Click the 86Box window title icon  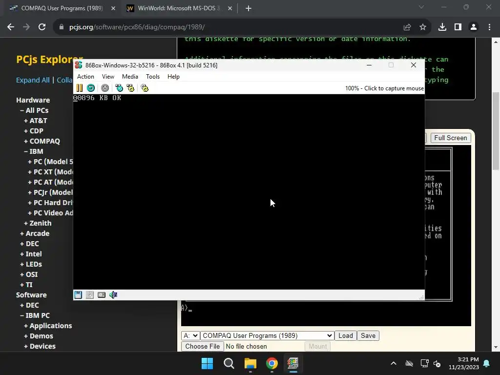point(79,65)
